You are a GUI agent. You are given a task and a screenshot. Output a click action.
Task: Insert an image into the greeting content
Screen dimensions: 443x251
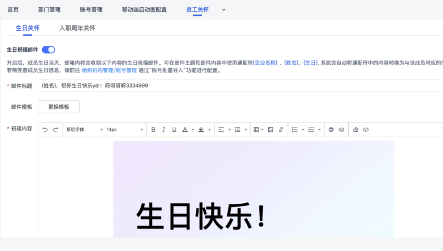(x=270, y=130)
